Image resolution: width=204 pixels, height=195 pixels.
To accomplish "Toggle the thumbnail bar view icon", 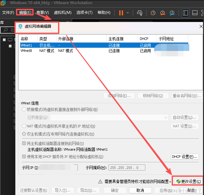I will tap(195, 13).
